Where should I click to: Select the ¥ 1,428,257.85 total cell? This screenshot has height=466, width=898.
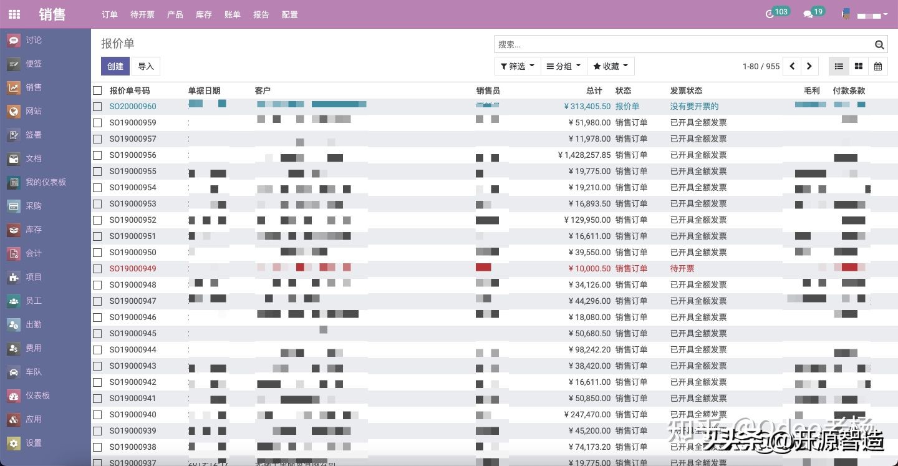pos(584,155)
